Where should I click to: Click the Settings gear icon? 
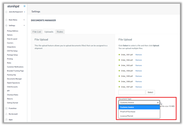[6, 25]
